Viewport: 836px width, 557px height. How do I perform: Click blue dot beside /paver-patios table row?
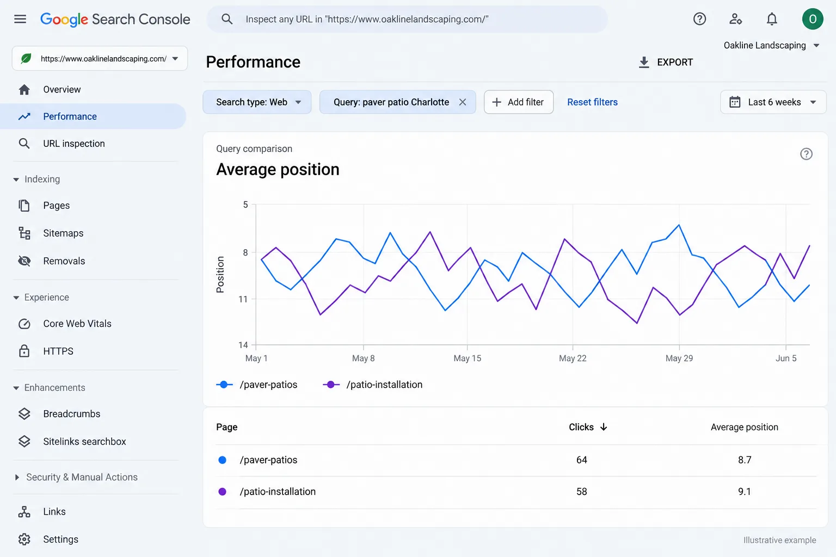coord(222,460)
